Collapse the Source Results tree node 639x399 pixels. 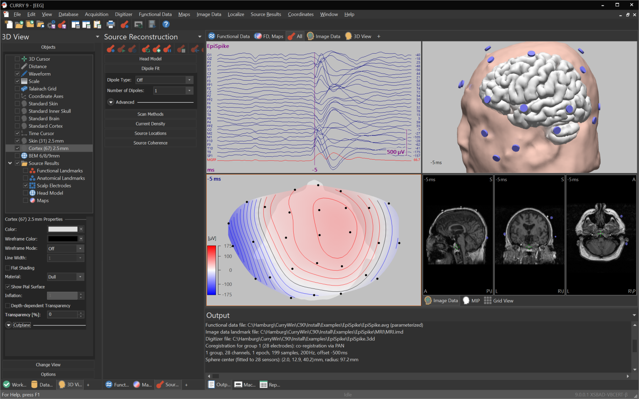pos(10,163)
